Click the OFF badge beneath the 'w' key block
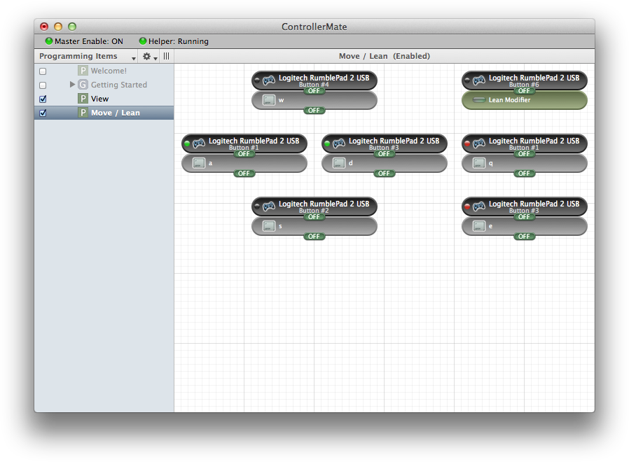Viewport: 629px width, 462px height. click(314, 111)
